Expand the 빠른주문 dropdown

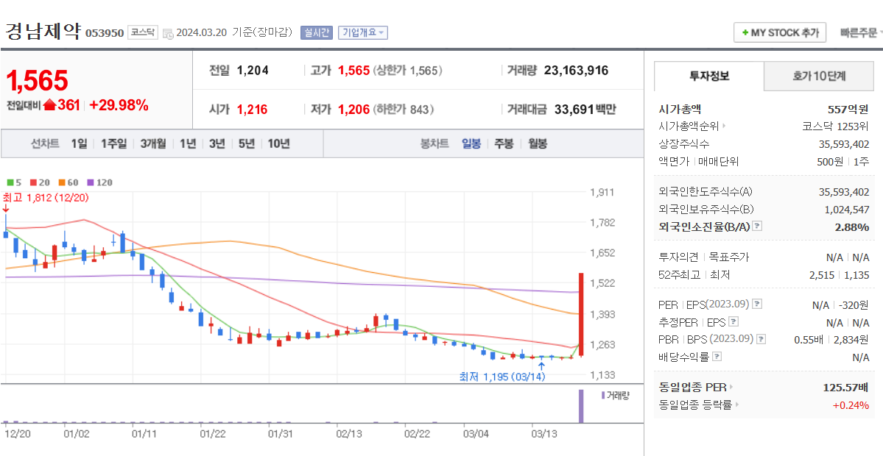point(860,32)
